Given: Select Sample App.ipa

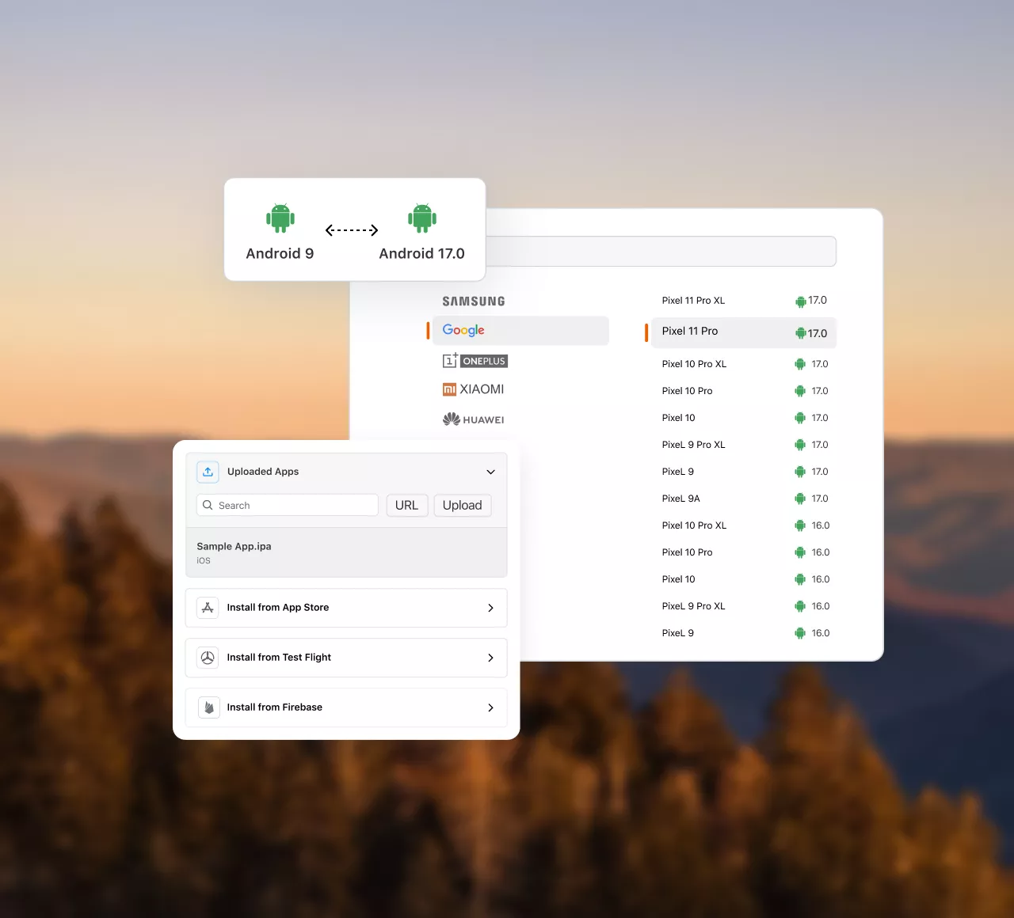Looking at the screenshot, I should [346, 552].
